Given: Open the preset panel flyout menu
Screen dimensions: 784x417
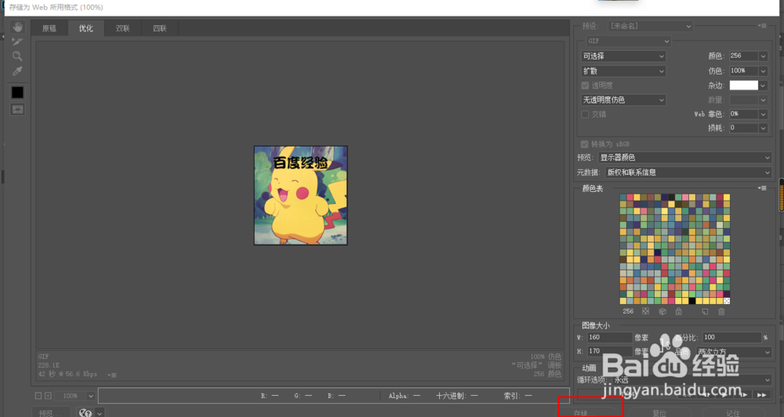Looking at the screenshot, I should coord(762,26).
